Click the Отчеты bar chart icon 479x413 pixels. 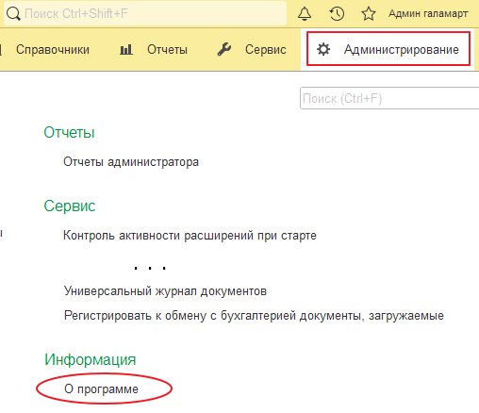[x=126, y=50]
